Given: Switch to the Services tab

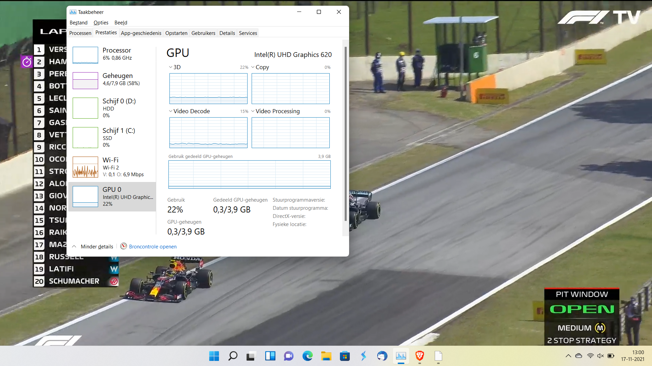Looking at the screenshot, I should (248, 33).
